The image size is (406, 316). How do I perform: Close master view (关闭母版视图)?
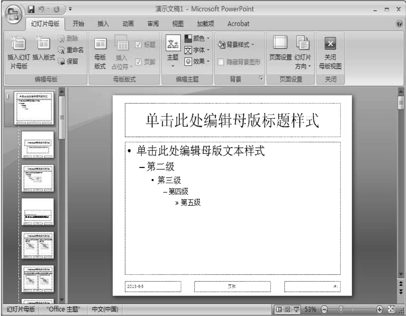coord(330,53)
